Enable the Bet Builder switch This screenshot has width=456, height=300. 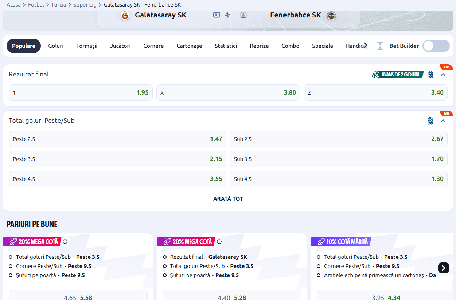tap(436, 46)
